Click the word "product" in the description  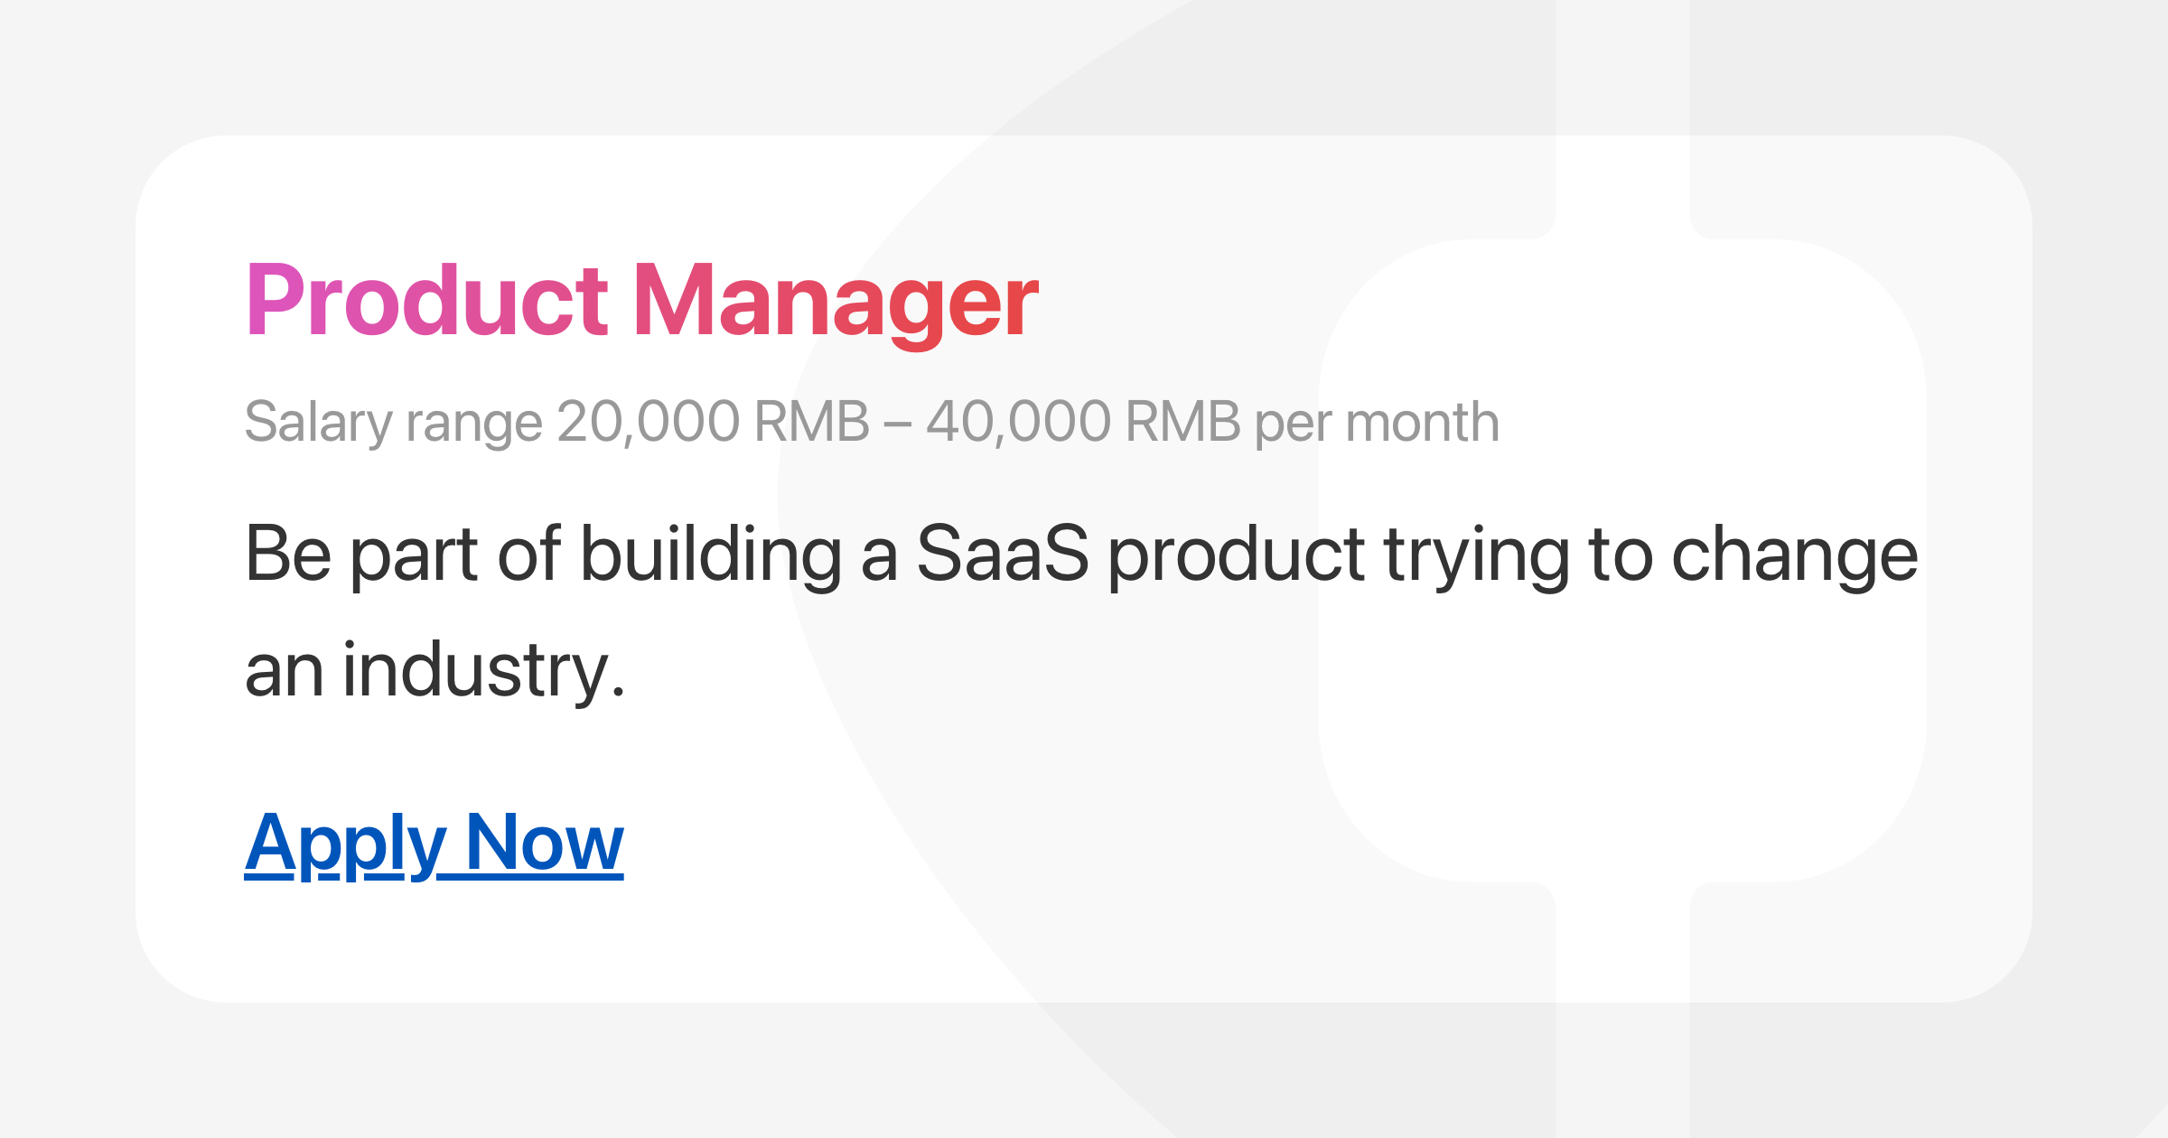[1236, 554]
